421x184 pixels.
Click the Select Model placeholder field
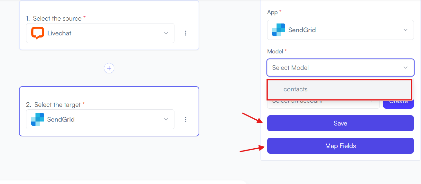341,68
